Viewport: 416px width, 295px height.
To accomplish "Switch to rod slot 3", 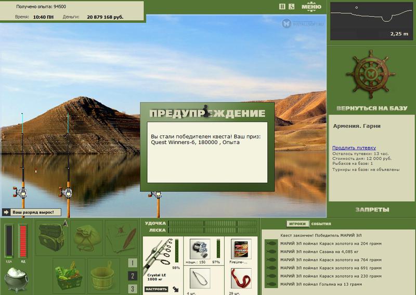I will pyautogui.click(x=133, y=289).
